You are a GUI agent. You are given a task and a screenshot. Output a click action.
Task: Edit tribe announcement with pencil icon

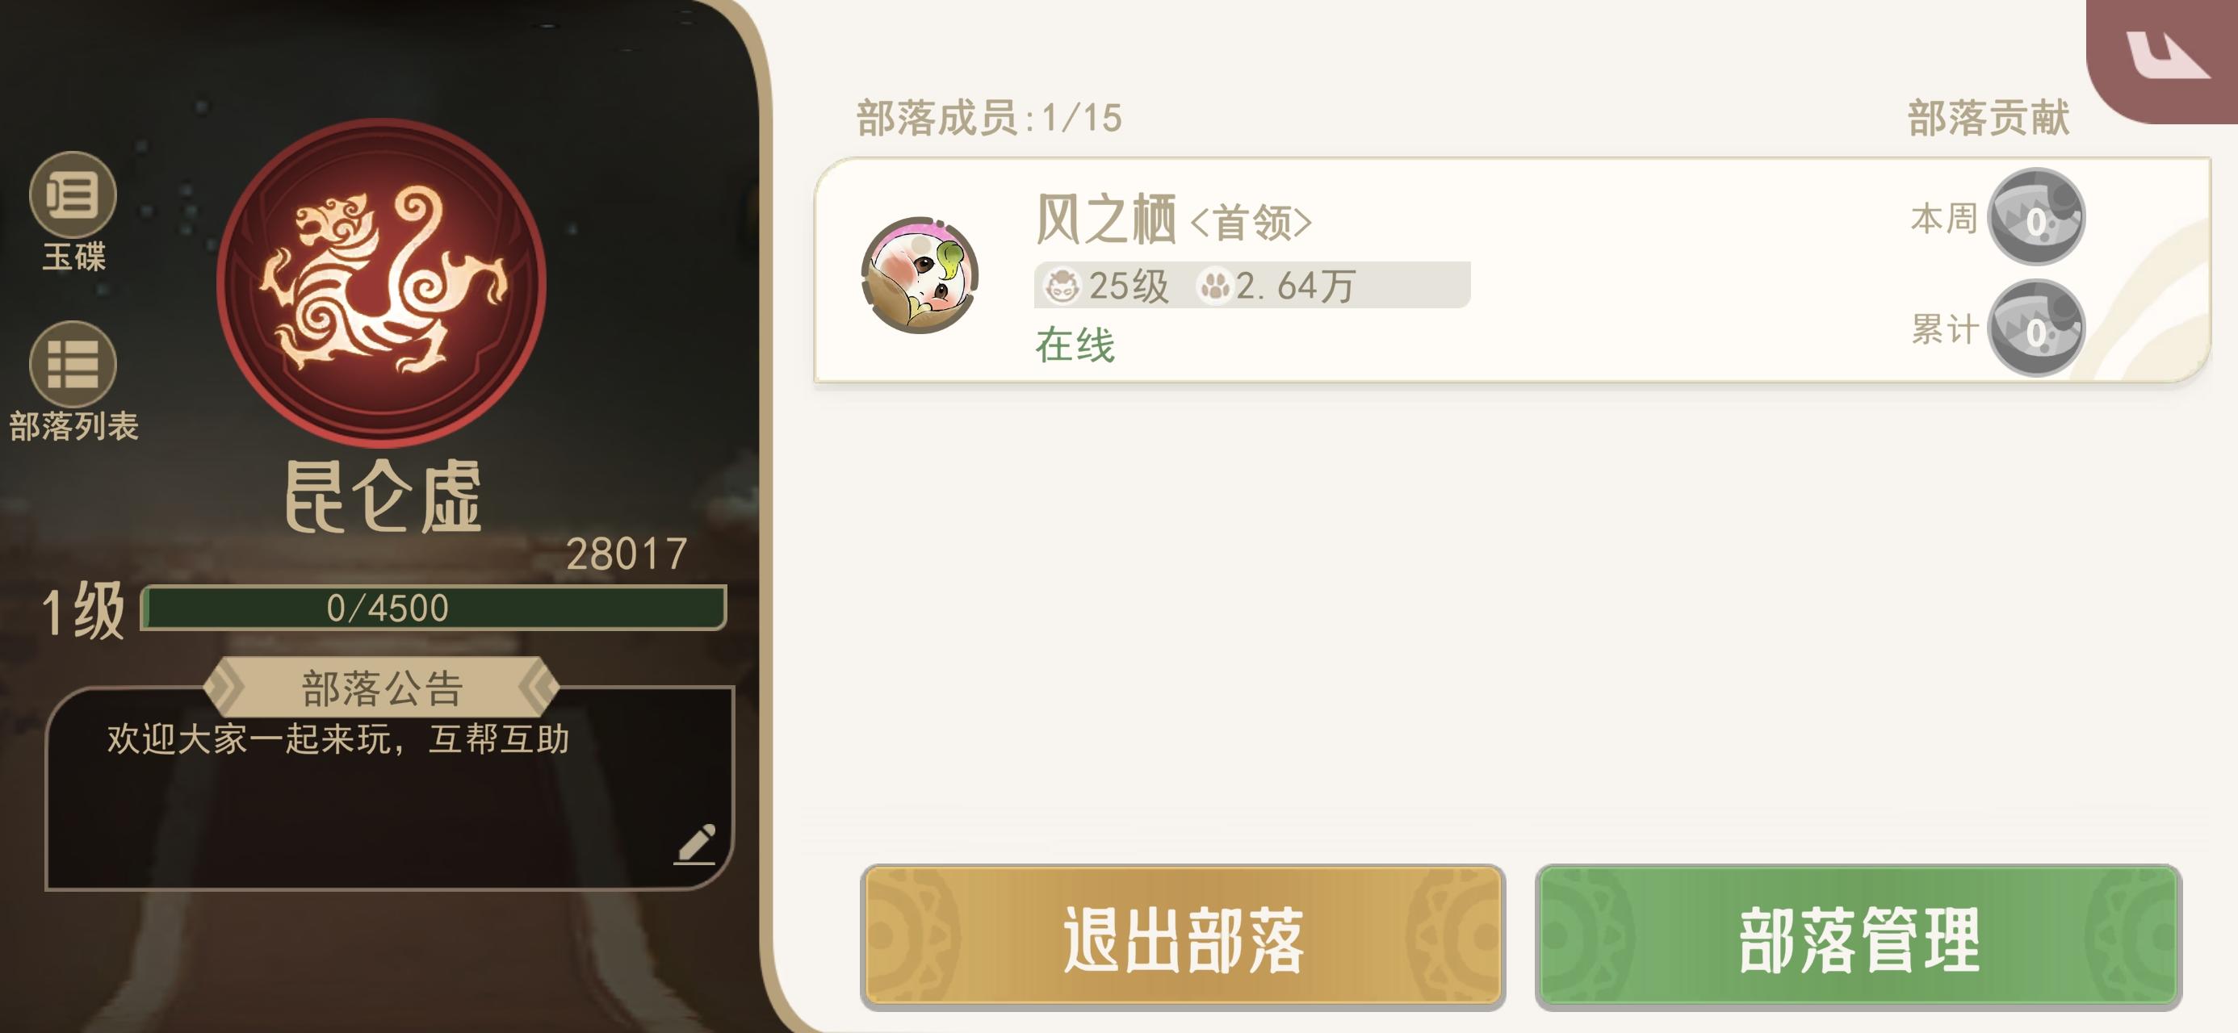[695, 843]
